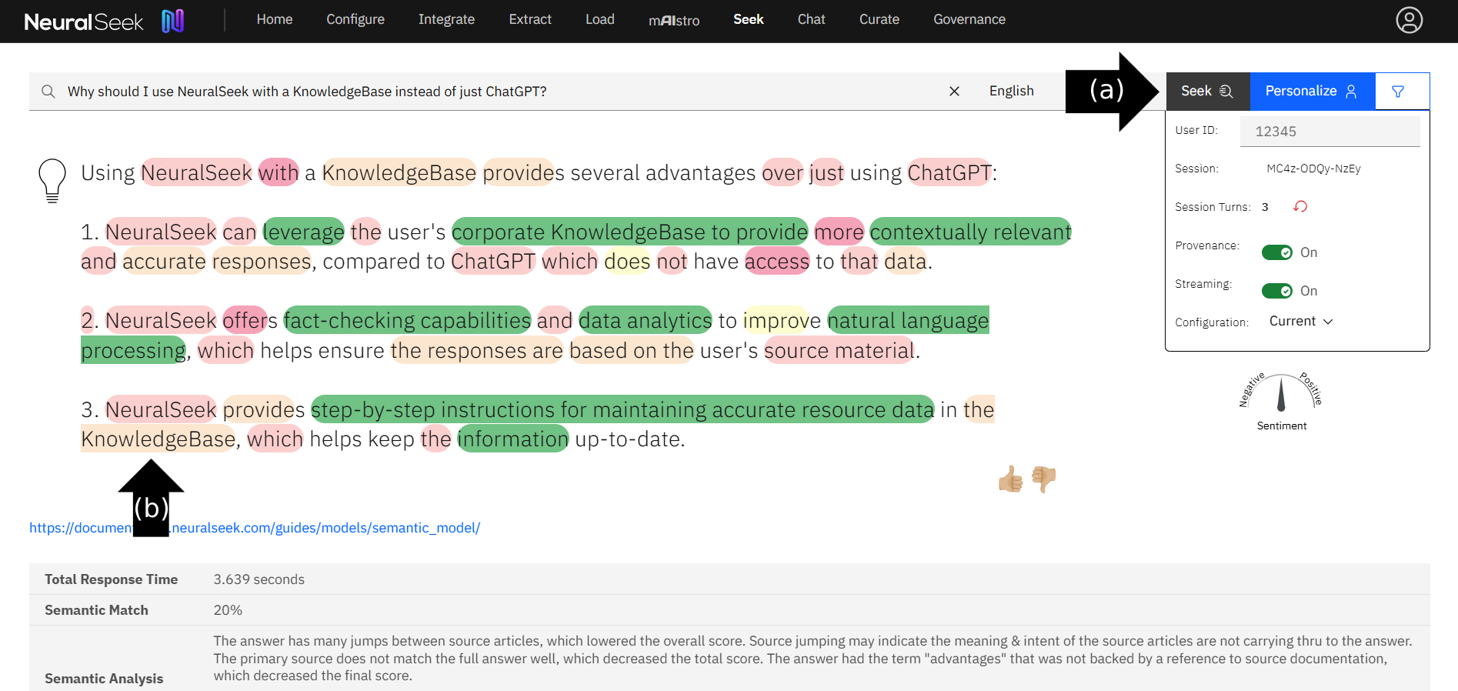The height and width of the screenshot is (691, 1458).
Task: Open the user account profile icon
Action: (x=1409, y=20)
